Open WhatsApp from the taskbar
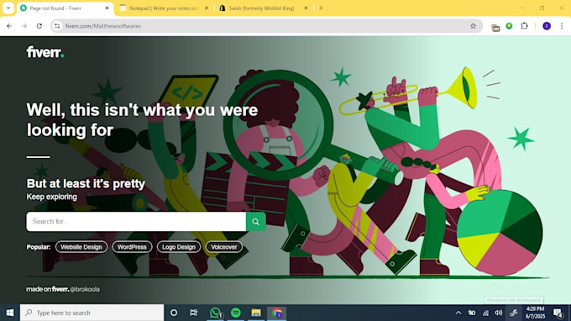The width and height of the screenshot is (571, 321). coord(215,313)
